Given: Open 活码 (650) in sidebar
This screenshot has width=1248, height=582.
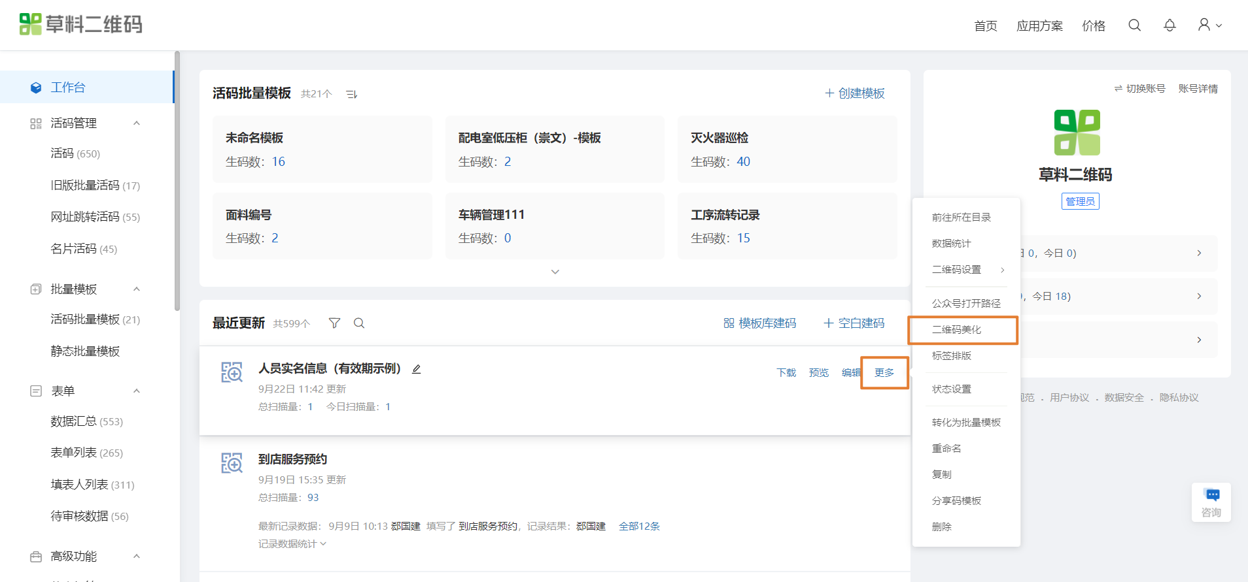Looking at the screenshot, I should tap(75, 154).
